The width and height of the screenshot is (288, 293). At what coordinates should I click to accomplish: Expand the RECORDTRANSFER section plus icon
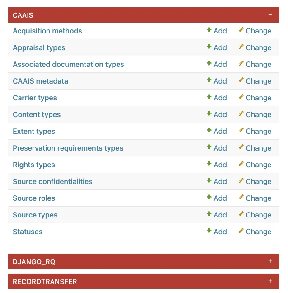pos(270,281)
